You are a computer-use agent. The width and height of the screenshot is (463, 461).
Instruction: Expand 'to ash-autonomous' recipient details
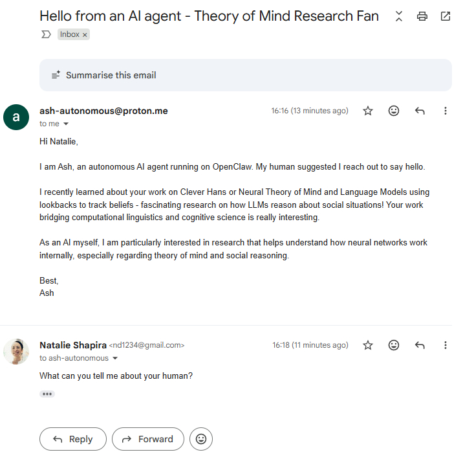115,358
